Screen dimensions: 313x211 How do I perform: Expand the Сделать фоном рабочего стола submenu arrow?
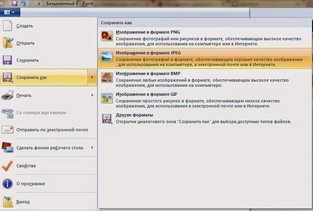(92, 148)
